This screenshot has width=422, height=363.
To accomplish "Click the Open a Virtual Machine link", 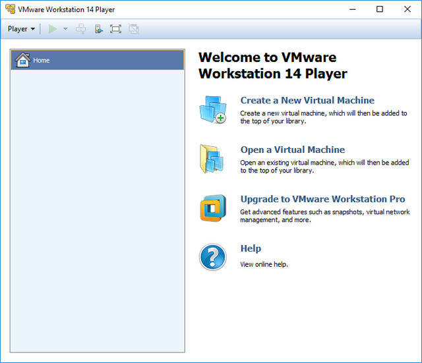I will click(292, 150).
